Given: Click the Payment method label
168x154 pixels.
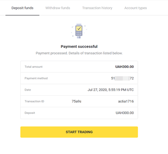Looking at the screenshot, I should click(x=36, y=78).
